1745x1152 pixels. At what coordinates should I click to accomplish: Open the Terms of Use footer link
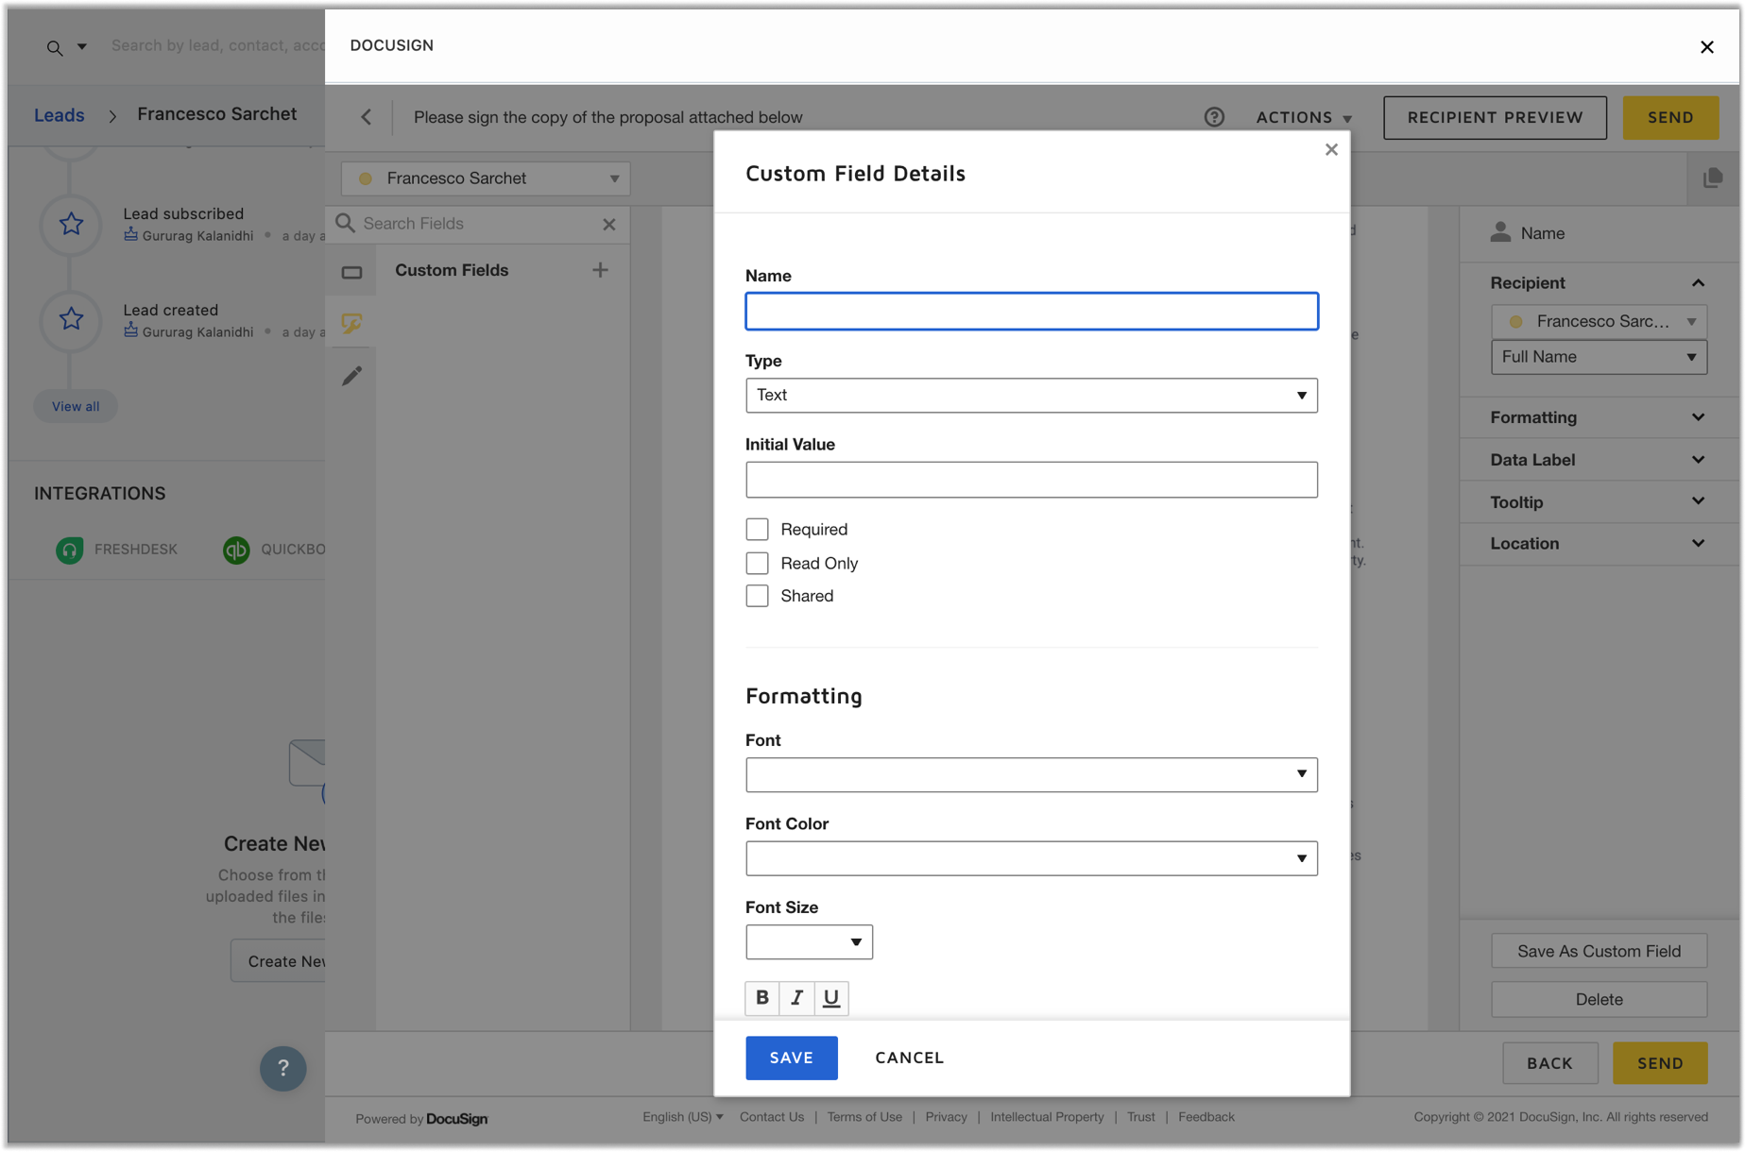[x=864, y=1117]
